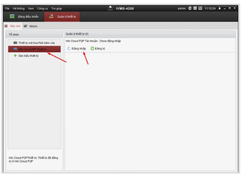Open the Hệ thống menu
The width and height of the screenshot is (243, 175).
(19, 8)
